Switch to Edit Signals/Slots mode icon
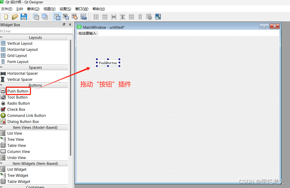The height and width of the screenshot is (188, 290). click(66, 17)
